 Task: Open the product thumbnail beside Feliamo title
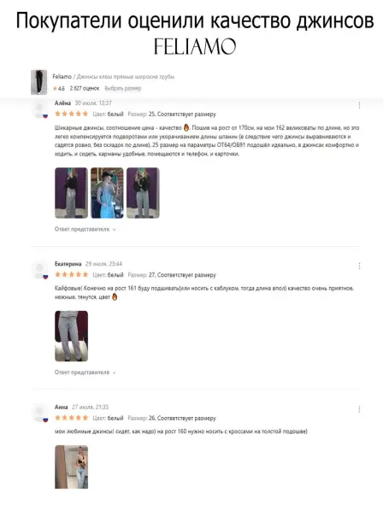coord(39,82)
